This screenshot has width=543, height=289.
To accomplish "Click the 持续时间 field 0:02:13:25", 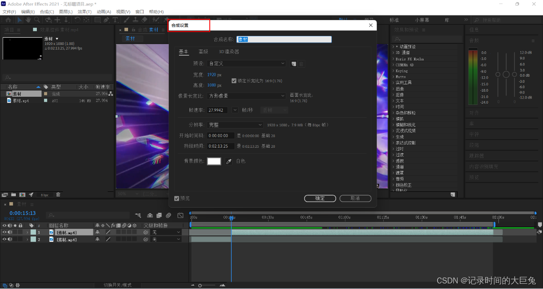I will 221,146.
